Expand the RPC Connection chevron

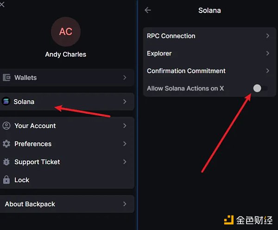click(x=268, y=36)
